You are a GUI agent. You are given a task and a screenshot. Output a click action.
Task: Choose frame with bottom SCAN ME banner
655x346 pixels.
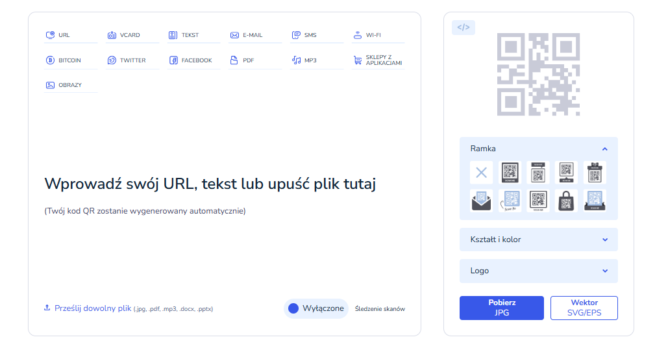click(x=510, y=173)
